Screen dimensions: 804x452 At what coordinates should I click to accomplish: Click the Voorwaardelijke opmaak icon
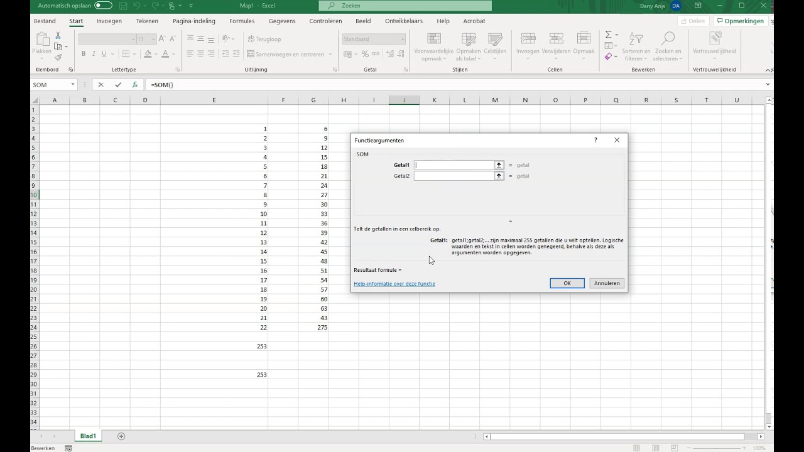click(433, 40)
